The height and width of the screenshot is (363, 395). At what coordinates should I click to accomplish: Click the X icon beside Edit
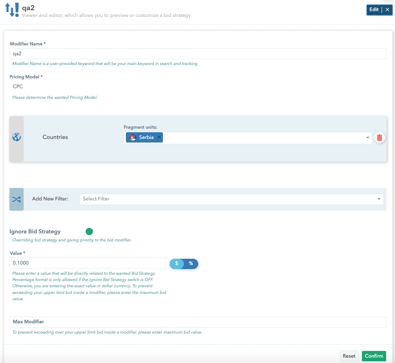[387, 10]
